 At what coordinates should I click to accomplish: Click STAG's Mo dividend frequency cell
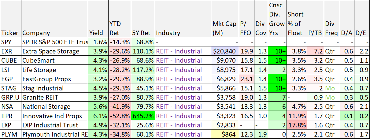point(332,88)
